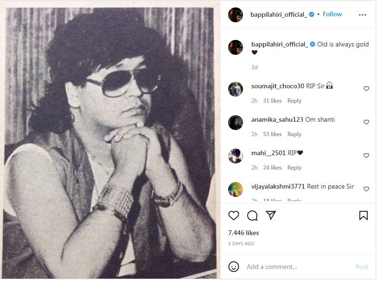
Task: Like vijayalakshmi3771's Rest in peace comment
Action: tap(366, 189)
